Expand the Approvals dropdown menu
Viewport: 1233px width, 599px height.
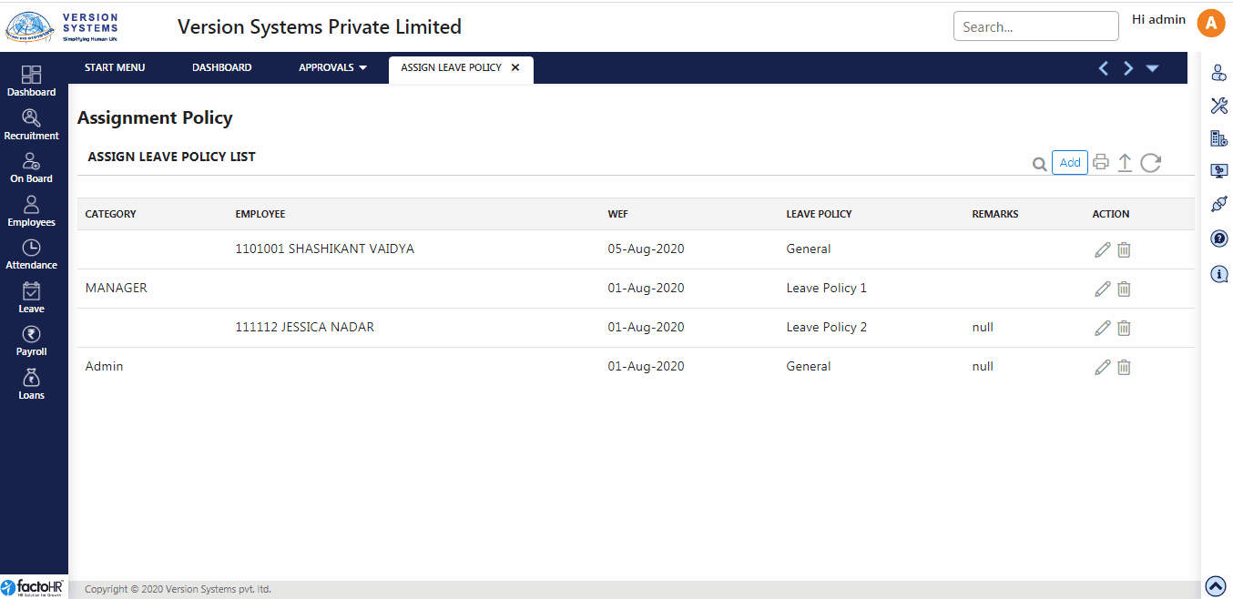point(332,67)
